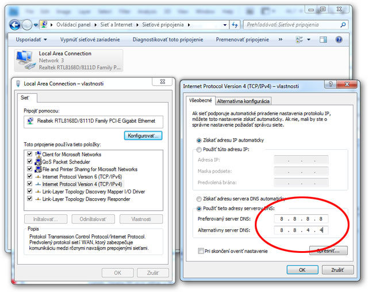Click the change view icon
The width and height of the screenshot is (368, 292).
(x=300, y=40)
